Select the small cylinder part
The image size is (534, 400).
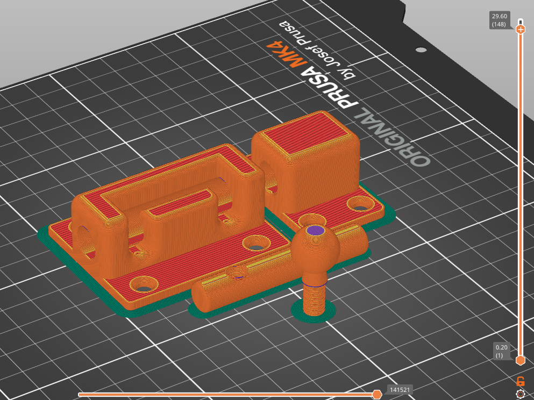[314, 298]
